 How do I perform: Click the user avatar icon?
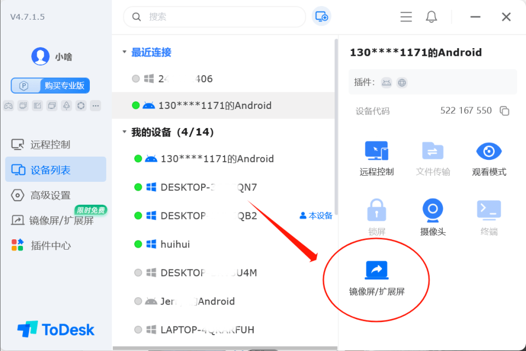tap(40, 56)
